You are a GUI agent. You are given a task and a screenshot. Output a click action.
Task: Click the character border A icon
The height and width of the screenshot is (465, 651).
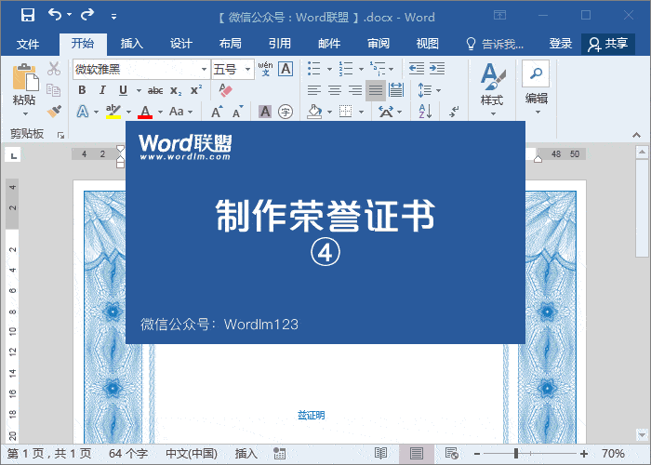pos(286,69)
